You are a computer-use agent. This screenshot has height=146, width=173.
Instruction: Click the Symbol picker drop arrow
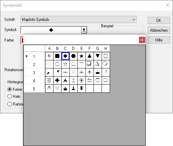(84, 30)
